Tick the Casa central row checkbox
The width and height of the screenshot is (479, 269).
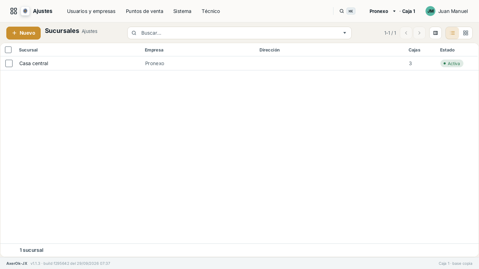[x=9, y=63]
